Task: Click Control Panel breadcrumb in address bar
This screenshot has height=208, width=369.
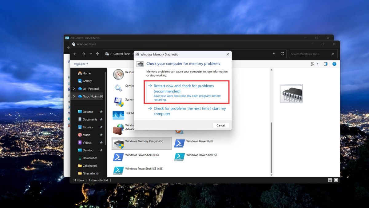Action: pyautogui.click(x=122, y=54)
